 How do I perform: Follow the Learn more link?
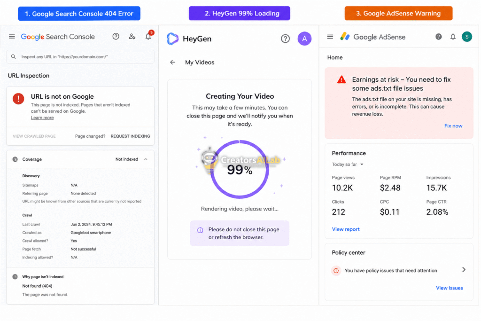[42, 118]
